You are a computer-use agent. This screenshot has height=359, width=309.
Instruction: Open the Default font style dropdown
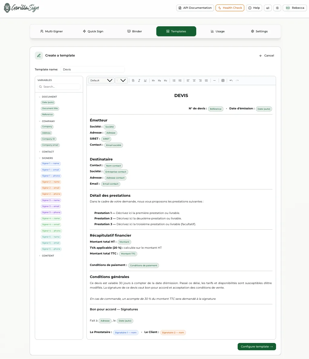tap(101, 80)
